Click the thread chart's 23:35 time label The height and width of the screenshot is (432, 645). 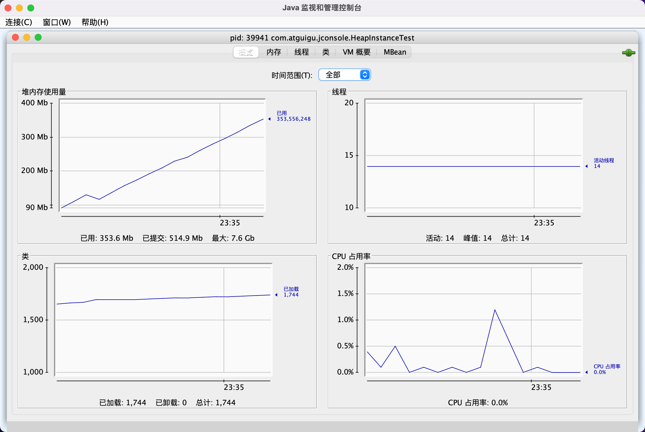click(544, 223)
